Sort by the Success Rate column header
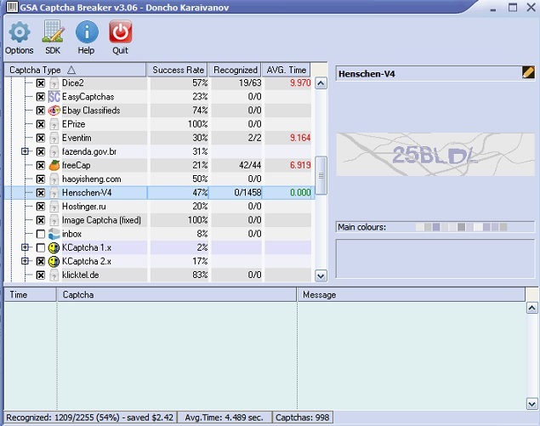The image size is (540, 426). (x=178, y=70)
